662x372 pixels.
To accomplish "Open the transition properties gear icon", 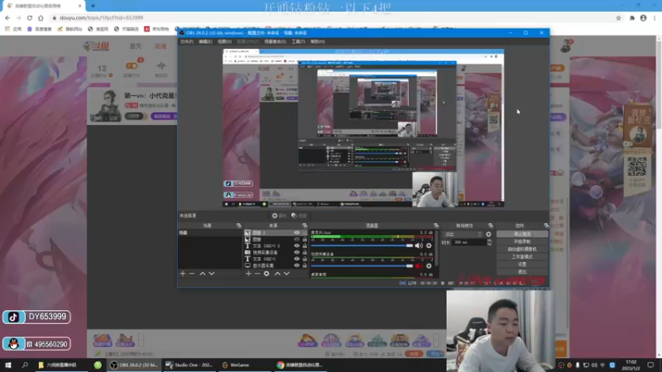I will pos(488,234).
